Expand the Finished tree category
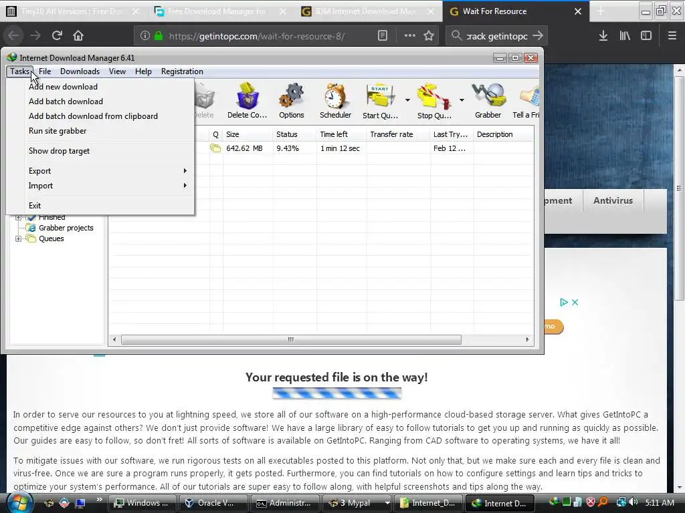The height and width of the screenshot is (513, 685). pyautogui.click(x=18, y=217)
